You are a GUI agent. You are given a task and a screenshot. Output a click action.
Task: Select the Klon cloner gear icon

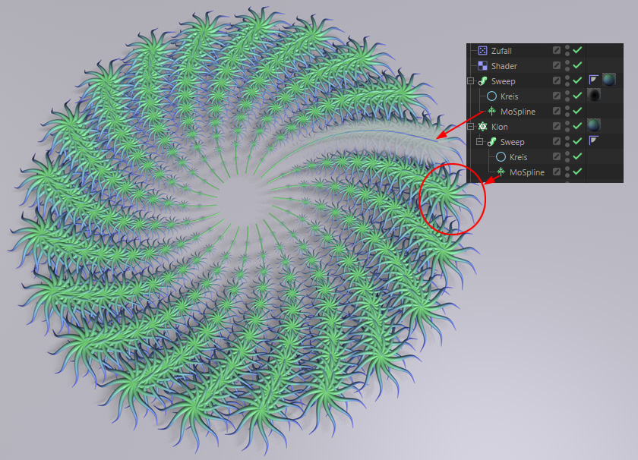point(482,127)
